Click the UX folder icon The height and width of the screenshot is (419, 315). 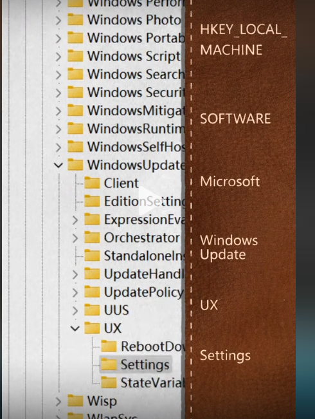[x=92, y=328]
